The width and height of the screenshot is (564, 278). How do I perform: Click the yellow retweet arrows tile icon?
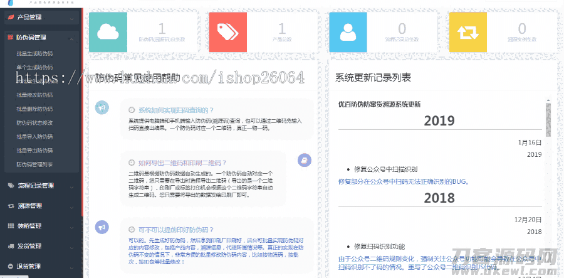point(468,32)
